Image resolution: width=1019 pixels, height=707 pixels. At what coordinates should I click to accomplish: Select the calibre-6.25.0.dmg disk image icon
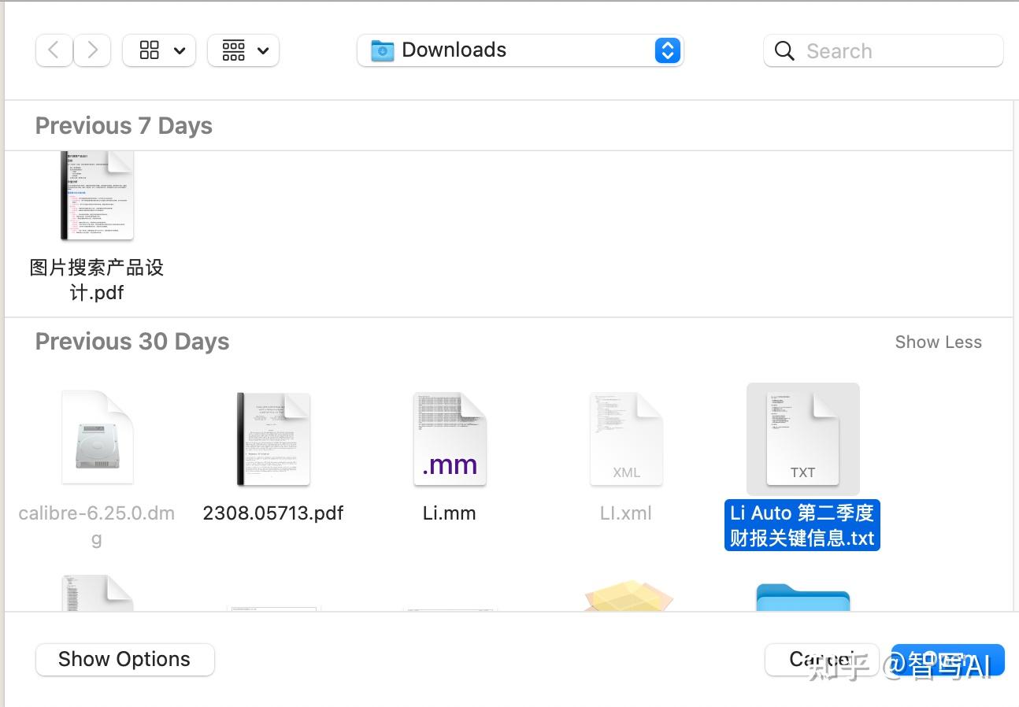coord(97,437)
